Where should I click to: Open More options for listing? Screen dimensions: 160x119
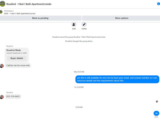point(121,18)
